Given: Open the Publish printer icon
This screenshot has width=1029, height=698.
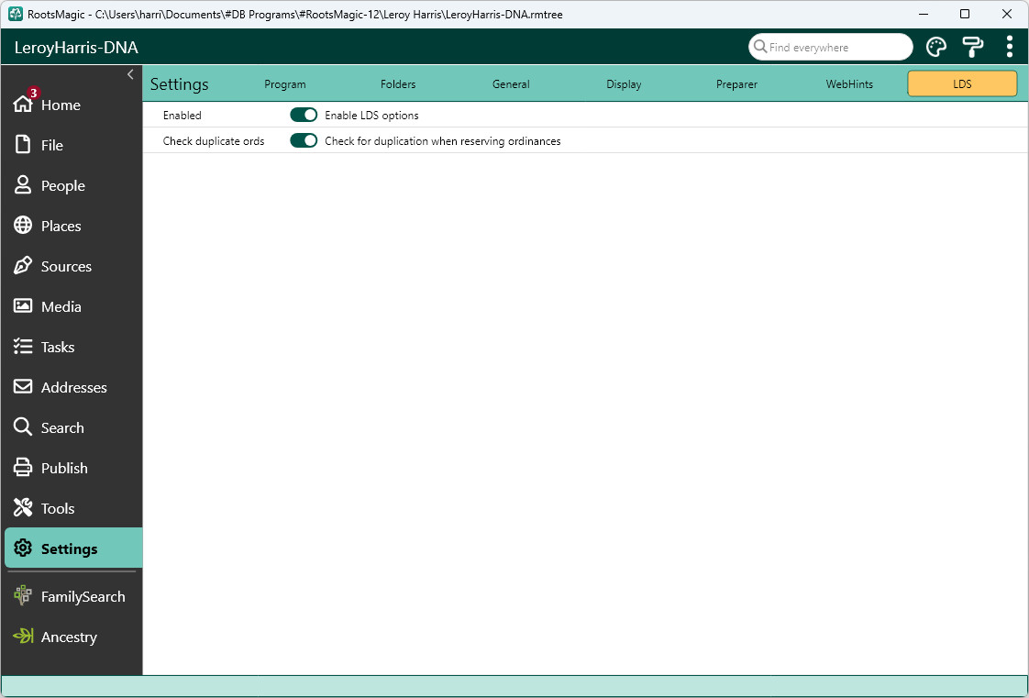Looking at the screenshot, I should [x=23, y=467].
